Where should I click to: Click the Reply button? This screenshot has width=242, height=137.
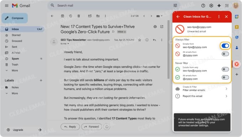point(70,127)
